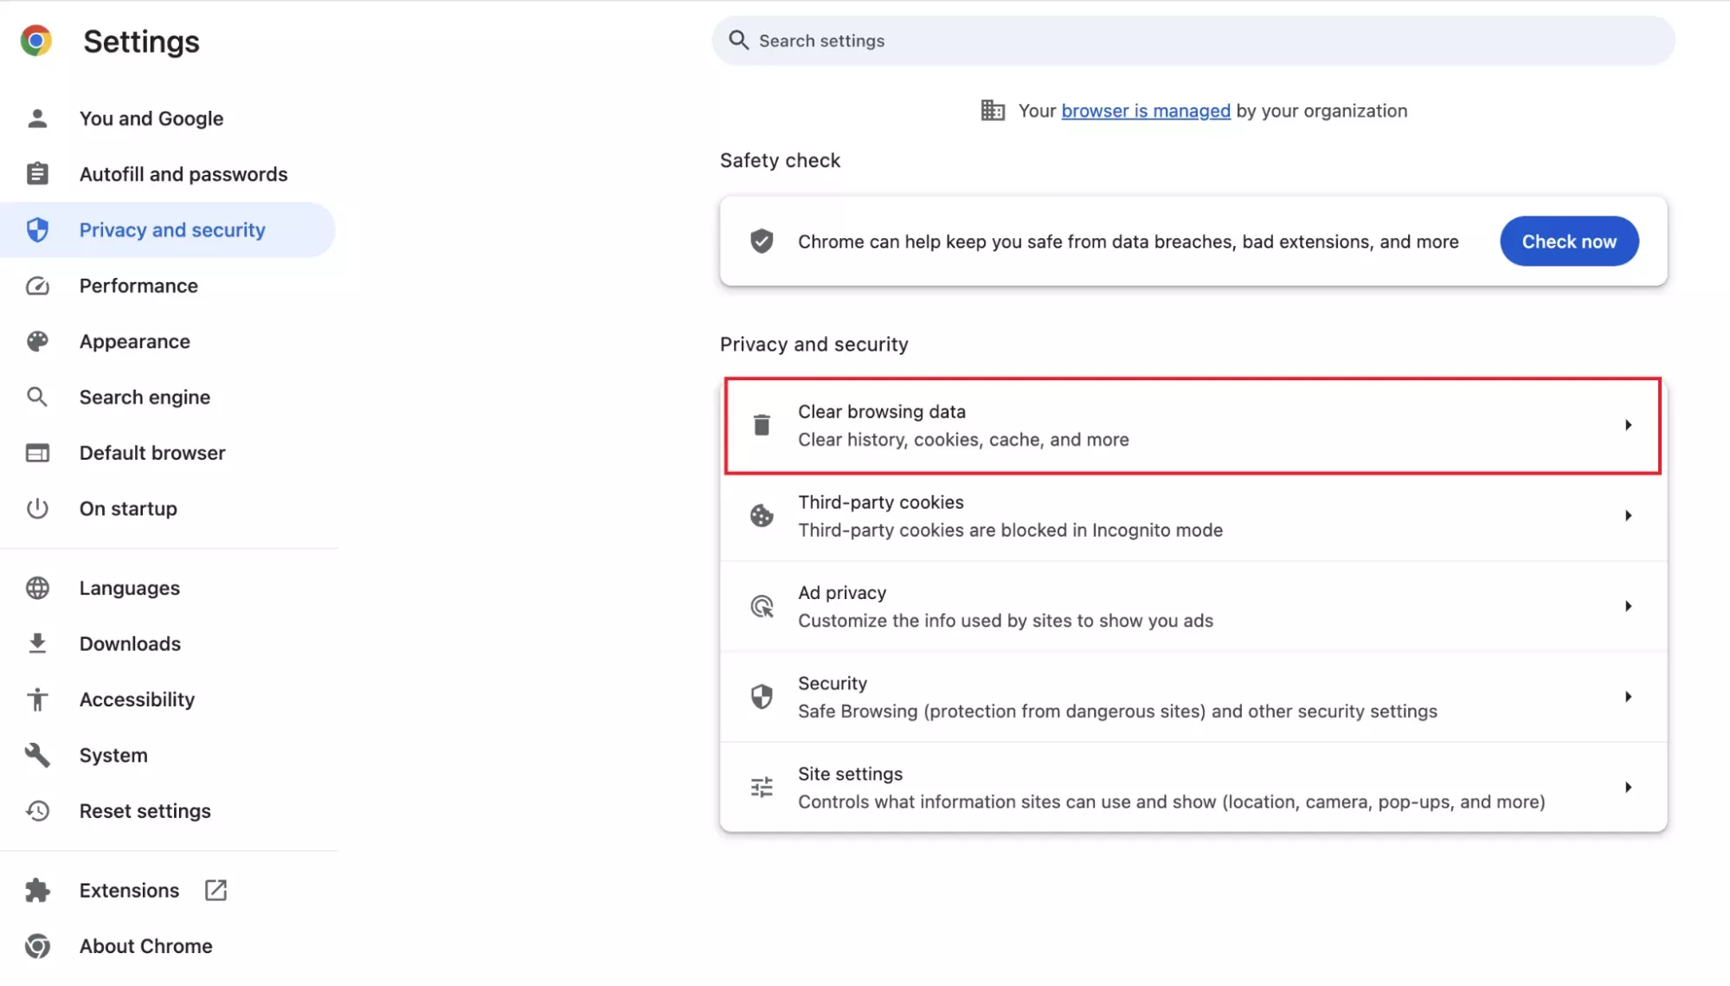
Task: Click the external link icon beside Extensions
Action: click(215, 890)
